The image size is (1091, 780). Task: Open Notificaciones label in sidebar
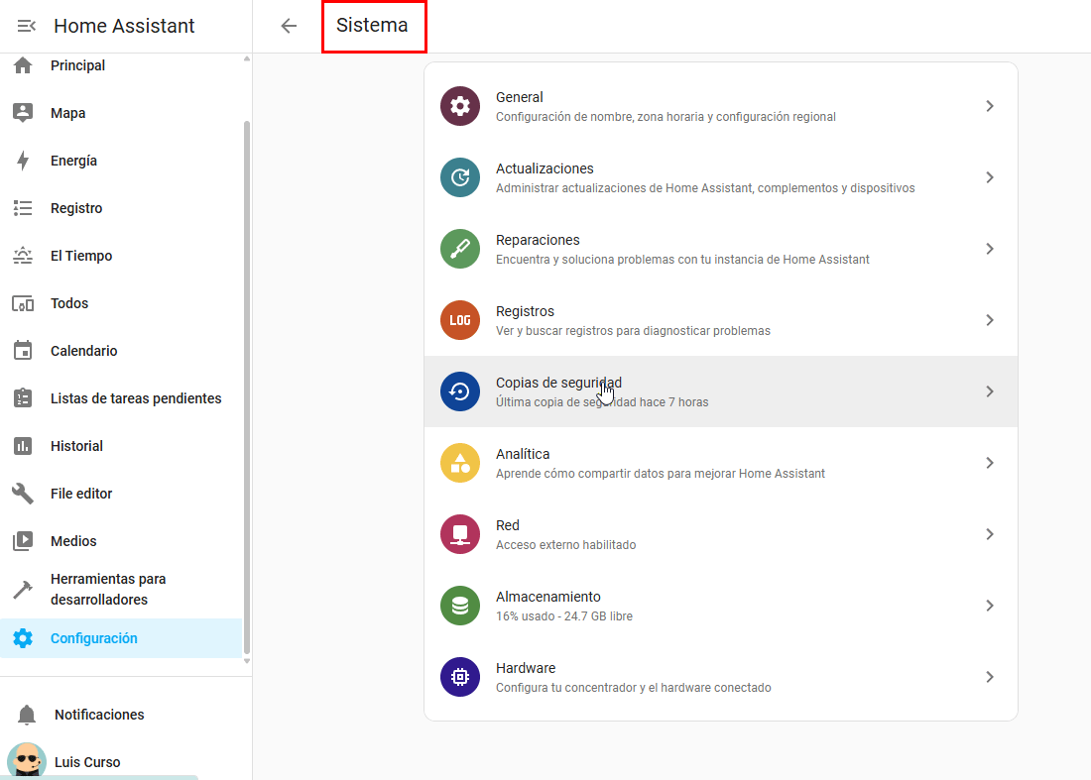99,715
